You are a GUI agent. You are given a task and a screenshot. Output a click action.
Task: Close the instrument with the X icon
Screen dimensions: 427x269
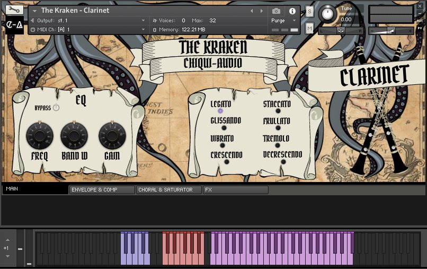tap(420, 6)
